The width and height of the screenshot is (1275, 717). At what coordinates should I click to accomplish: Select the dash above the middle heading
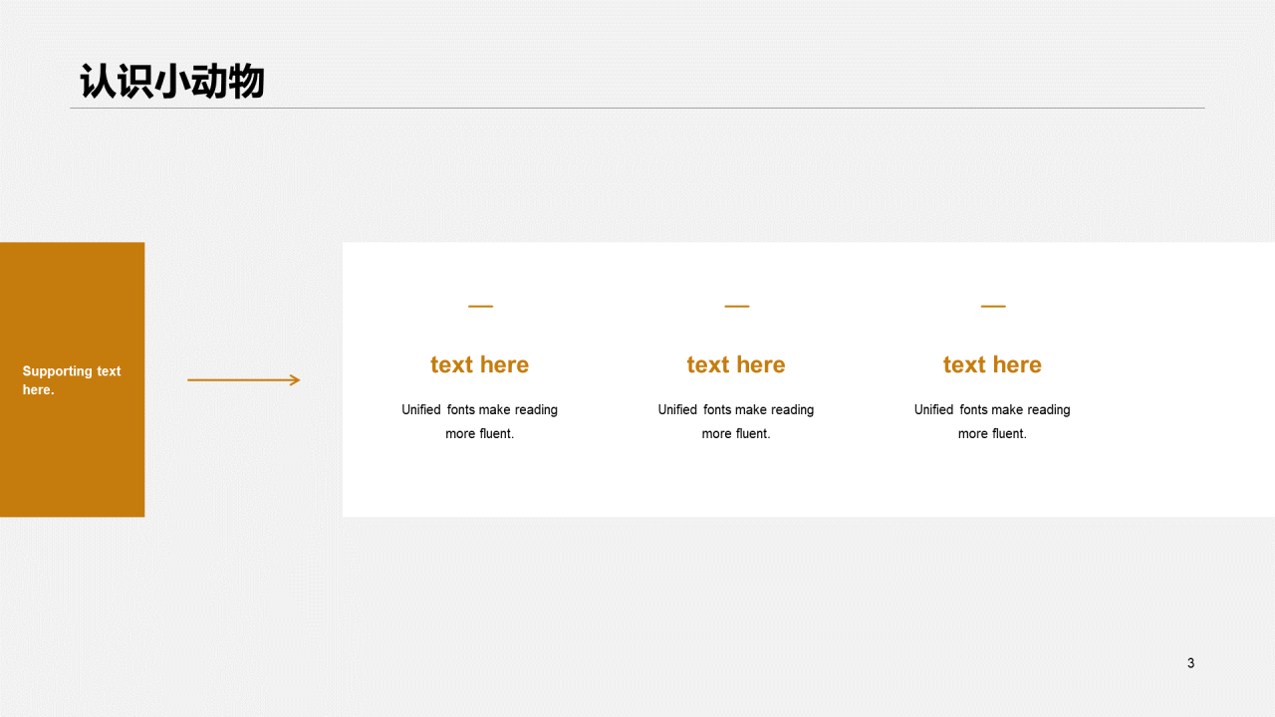click(x=736, y=307)
